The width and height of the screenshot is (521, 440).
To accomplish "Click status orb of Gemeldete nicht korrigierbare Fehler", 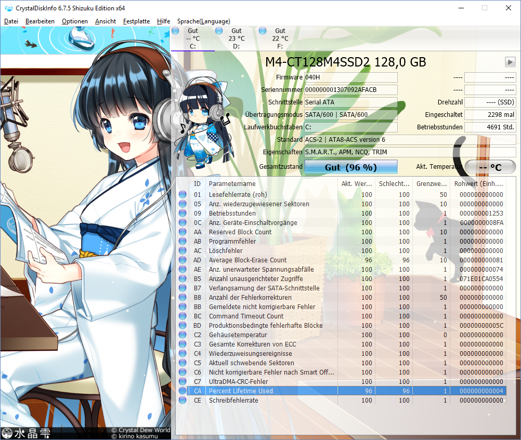I will point(183,306).
